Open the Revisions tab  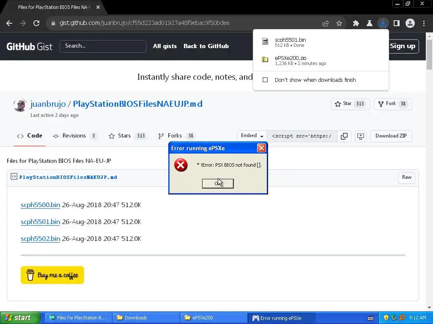[74, 136]
